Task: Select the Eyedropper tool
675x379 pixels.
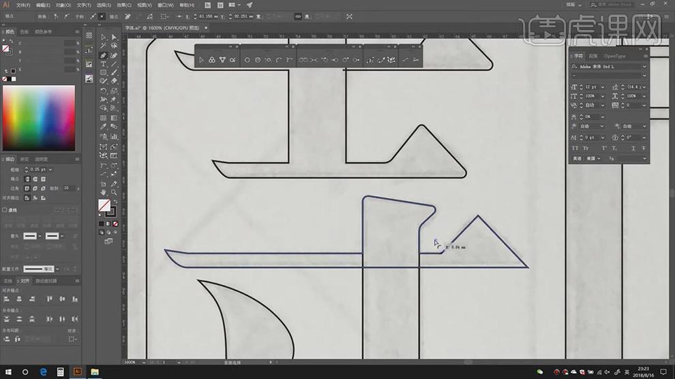Action: click(x=104, y=127)
